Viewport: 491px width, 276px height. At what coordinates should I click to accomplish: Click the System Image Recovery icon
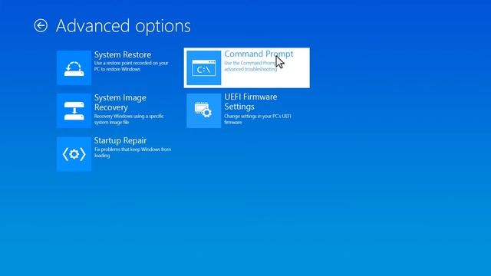pos(74,110)
